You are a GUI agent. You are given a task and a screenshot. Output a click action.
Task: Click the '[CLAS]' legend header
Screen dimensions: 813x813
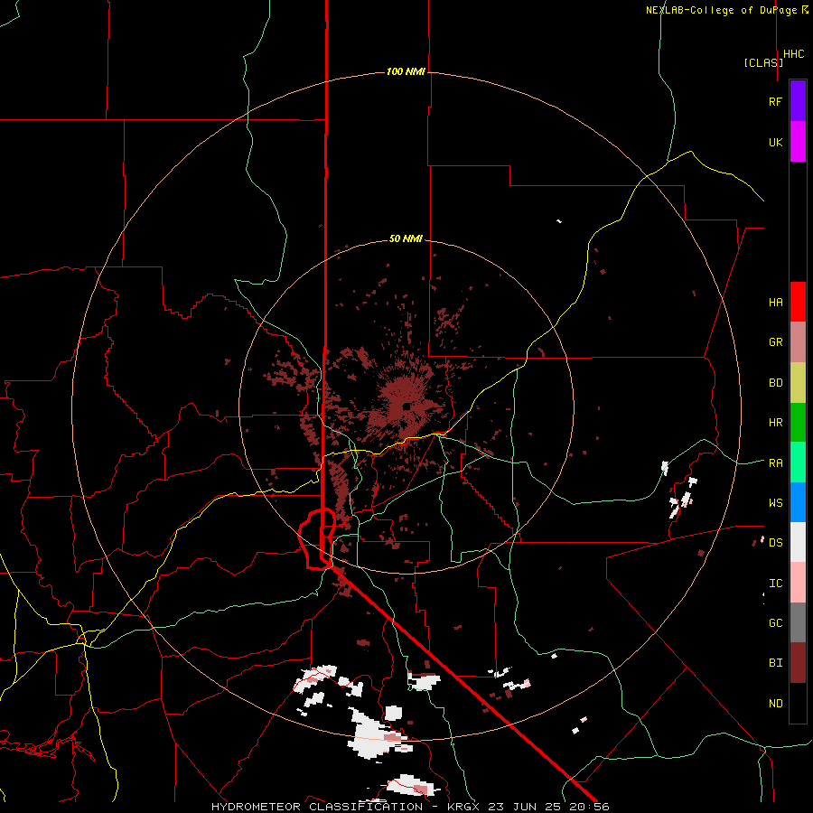click(763, 62)
